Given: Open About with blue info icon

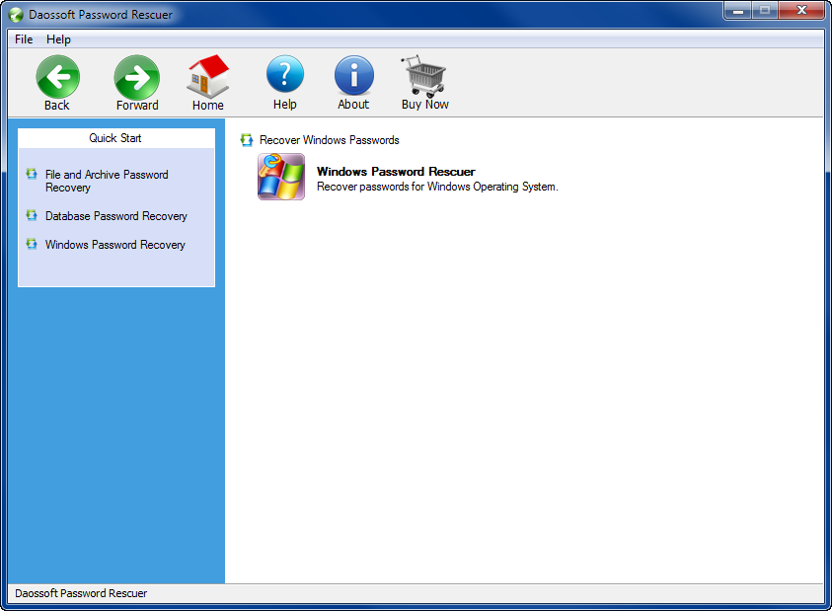Looking at the screenshot, I should click(354, 75).
